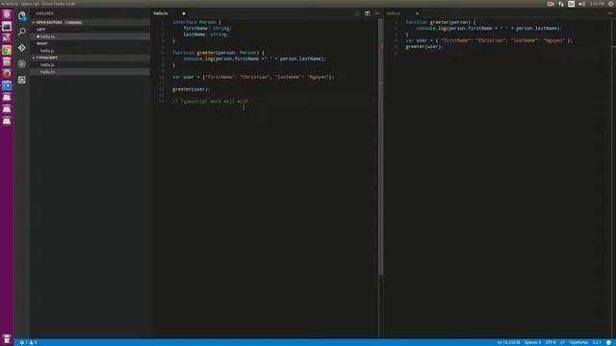
Task: Change end of line via LF in status bar
Action: [x=562, y=342]
